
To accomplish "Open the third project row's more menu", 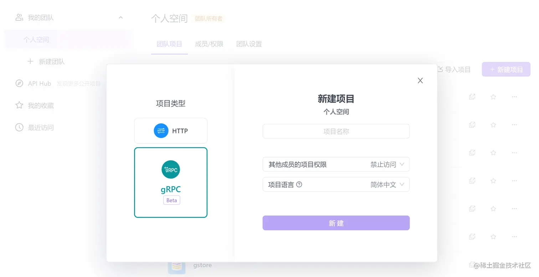I will tap(514, 153).
